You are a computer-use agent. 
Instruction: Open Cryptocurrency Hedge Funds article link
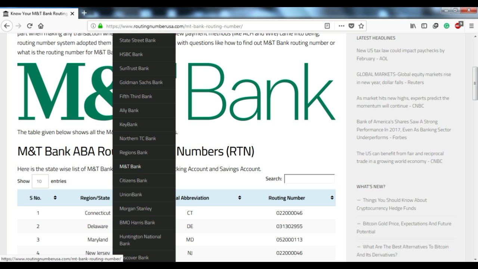coord(392,204)
